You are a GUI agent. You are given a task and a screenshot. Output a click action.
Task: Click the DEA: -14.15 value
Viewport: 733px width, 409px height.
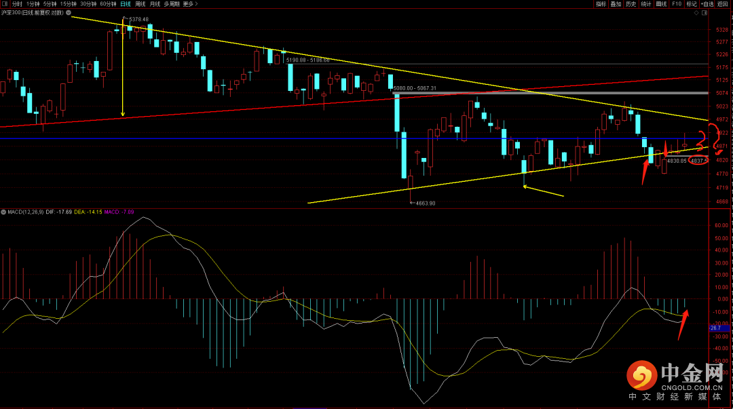88,212
